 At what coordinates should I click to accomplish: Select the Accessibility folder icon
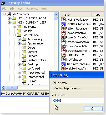click(24, 39)
